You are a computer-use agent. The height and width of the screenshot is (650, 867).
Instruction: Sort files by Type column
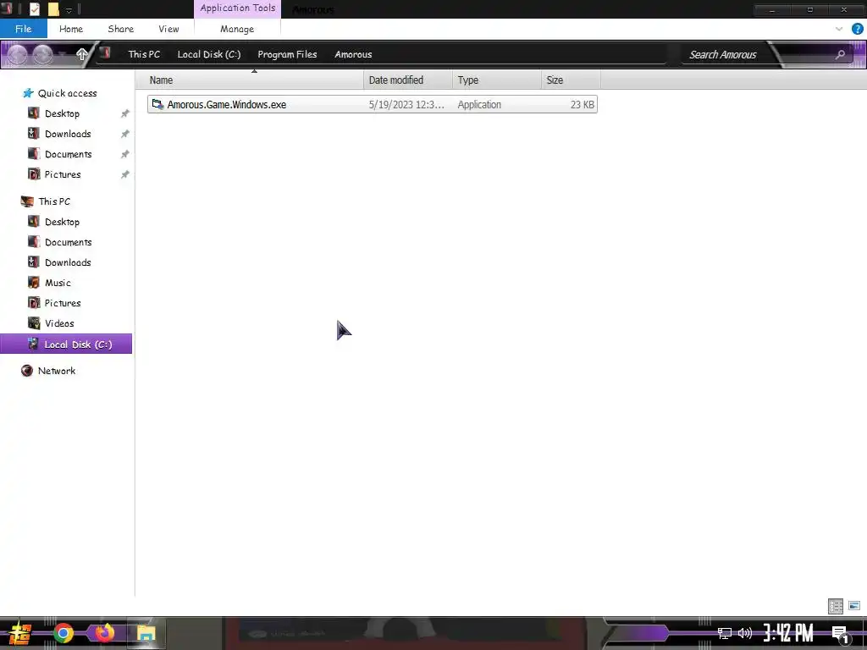click(496, 80)
